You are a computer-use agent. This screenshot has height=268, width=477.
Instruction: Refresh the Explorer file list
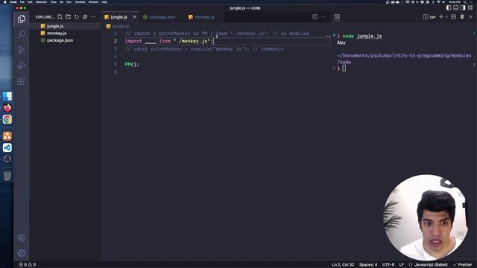[x=77, y=17]
